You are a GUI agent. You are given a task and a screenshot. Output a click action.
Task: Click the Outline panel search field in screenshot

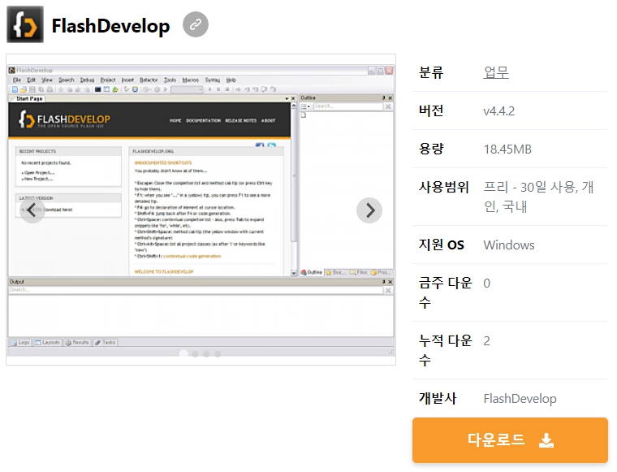(347, 106)
